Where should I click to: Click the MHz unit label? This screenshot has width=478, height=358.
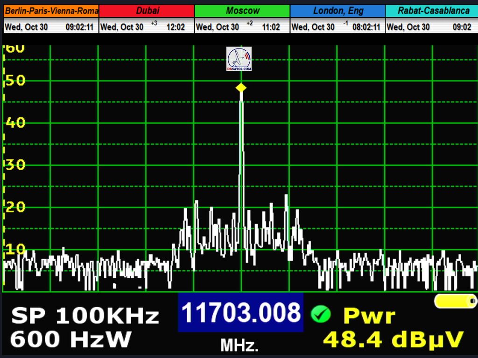(x=239, y=345)
